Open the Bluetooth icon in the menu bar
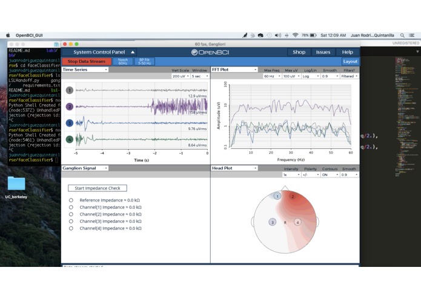This screenshot has height=299, width=421. point(287,35)
